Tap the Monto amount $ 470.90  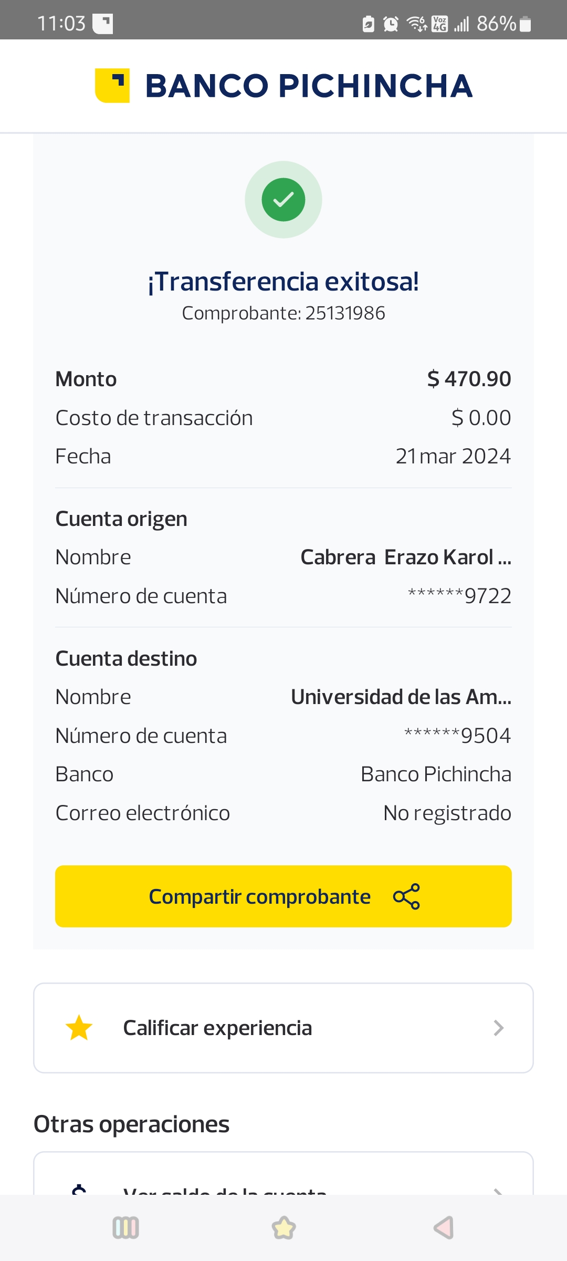[469, 379]
